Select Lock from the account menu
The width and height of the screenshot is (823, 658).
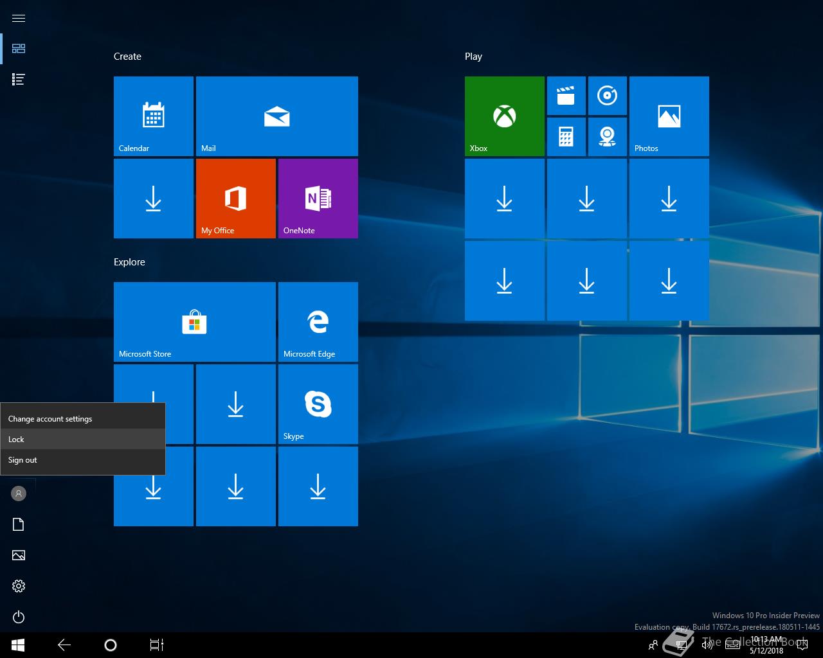coord(82,439)
